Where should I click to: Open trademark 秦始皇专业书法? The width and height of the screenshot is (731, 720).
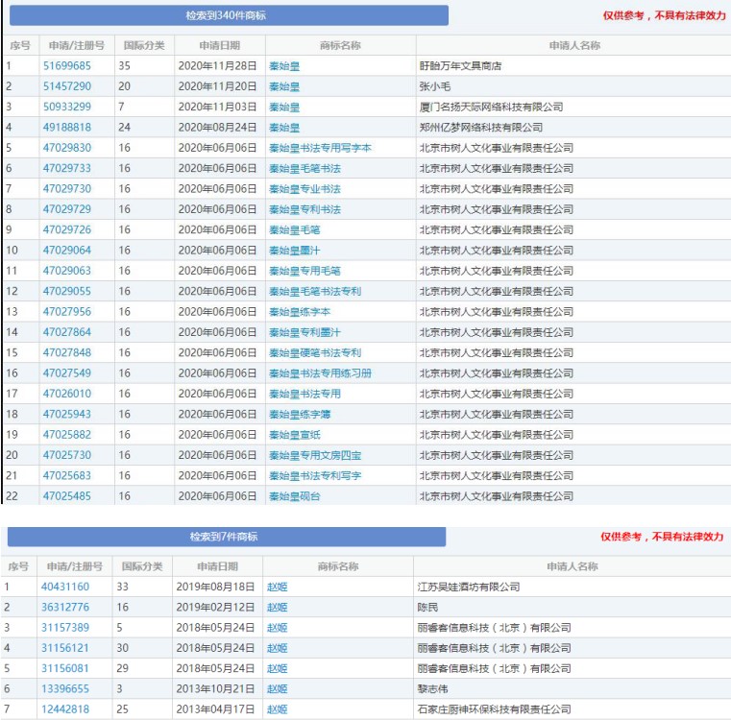[305, 189]
